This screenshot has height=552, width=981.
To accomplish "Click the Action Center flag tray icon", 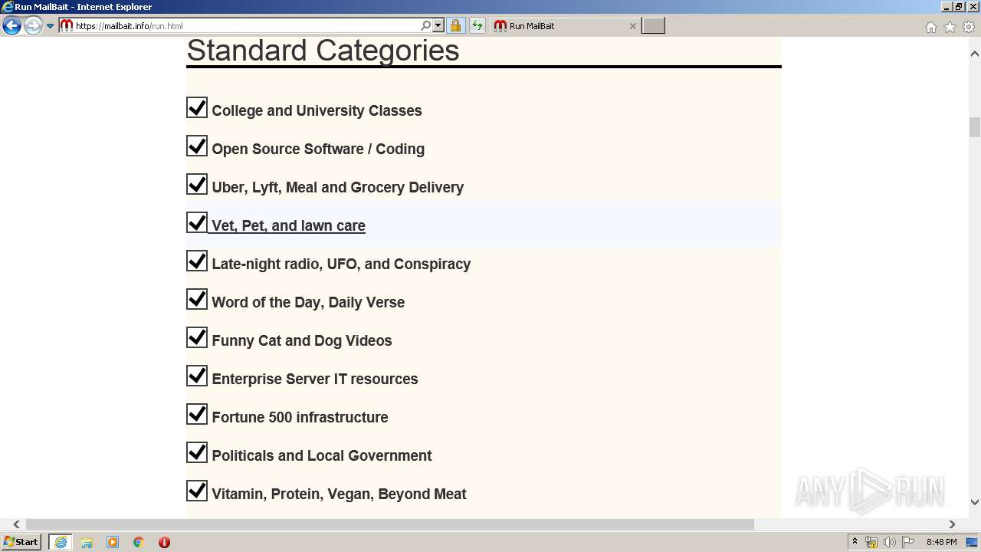I will (x=908, y=542).
